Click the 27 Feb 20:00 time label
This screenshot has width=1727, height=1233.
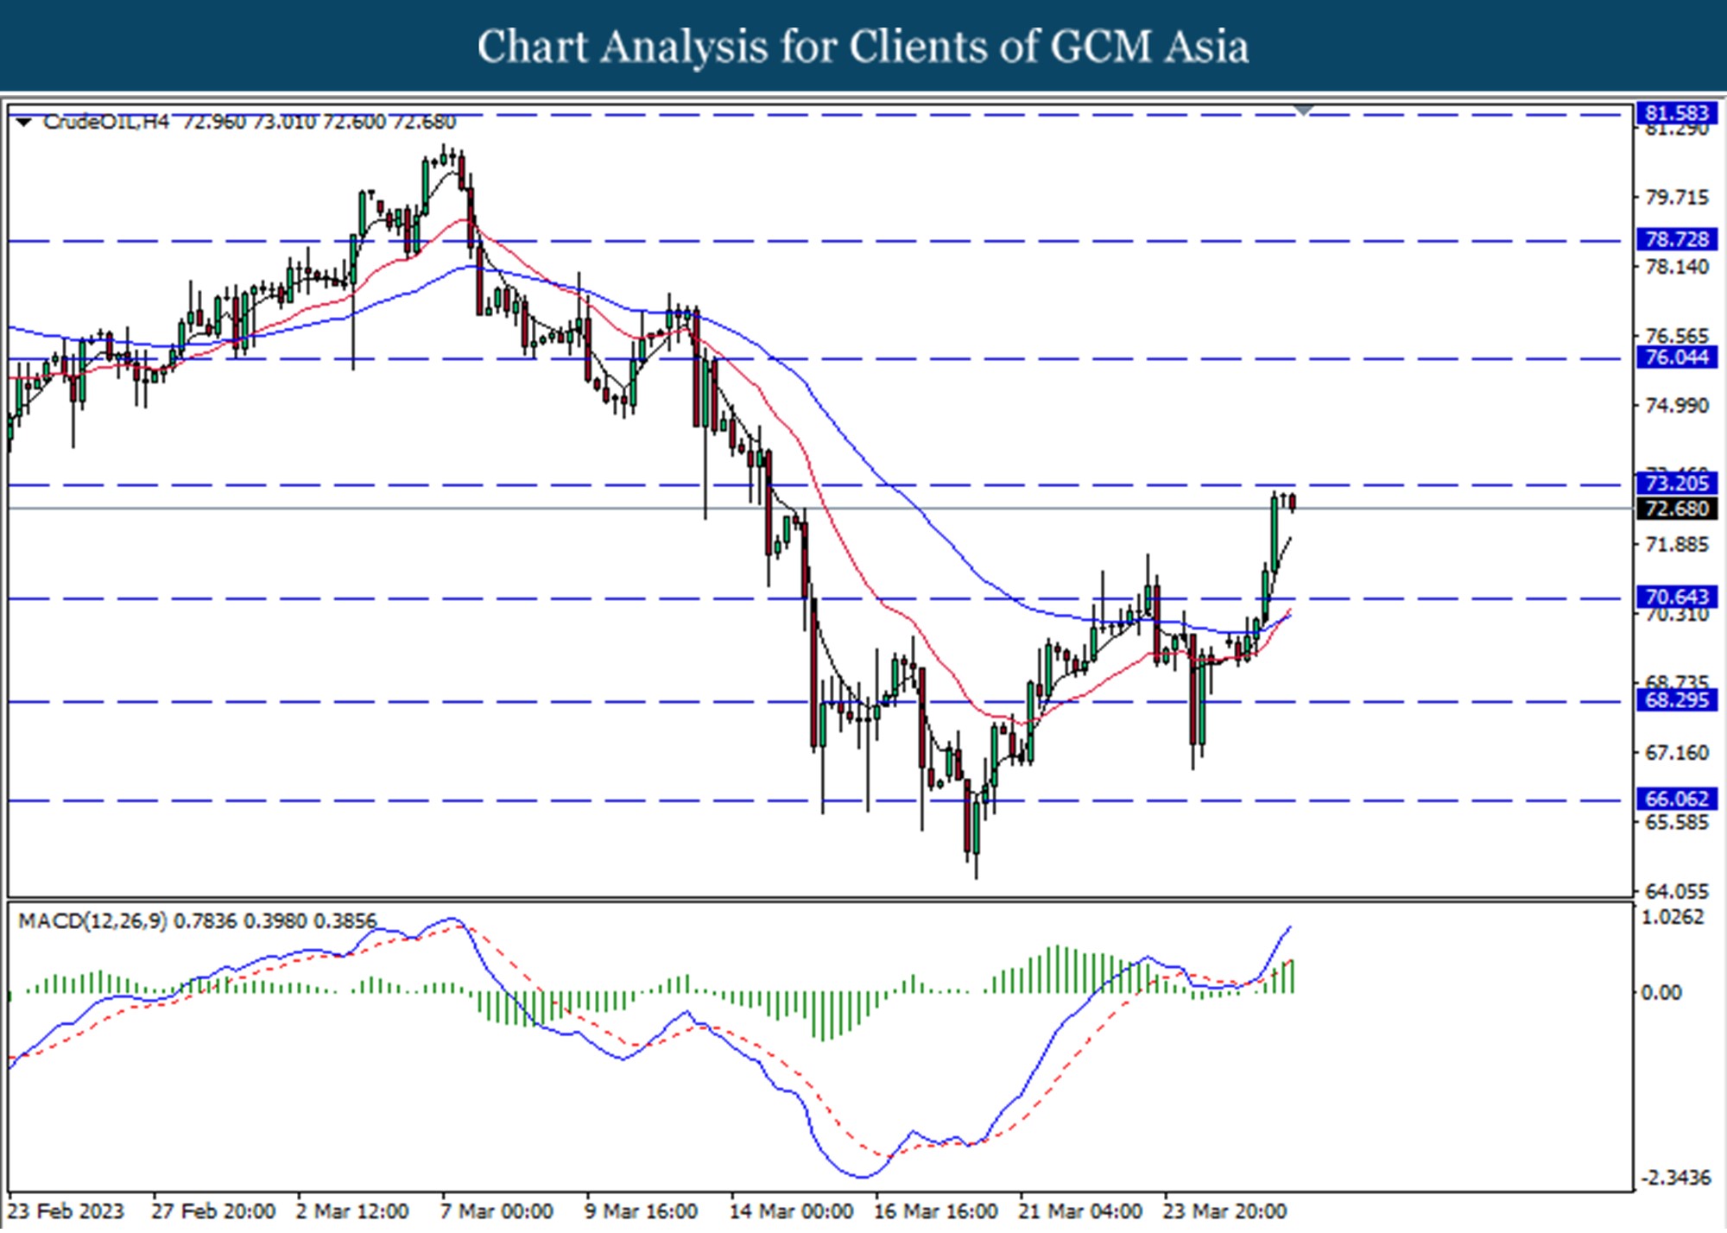[x=213, y=1211]
